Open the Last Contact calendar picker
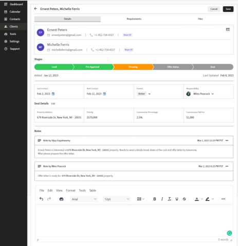Viewport: 238px width, 246px height. click(53, 94)
